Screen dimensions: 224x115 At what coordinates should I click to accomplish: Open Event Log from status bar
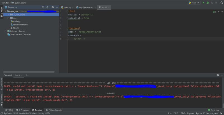click(x=213, y=110)
